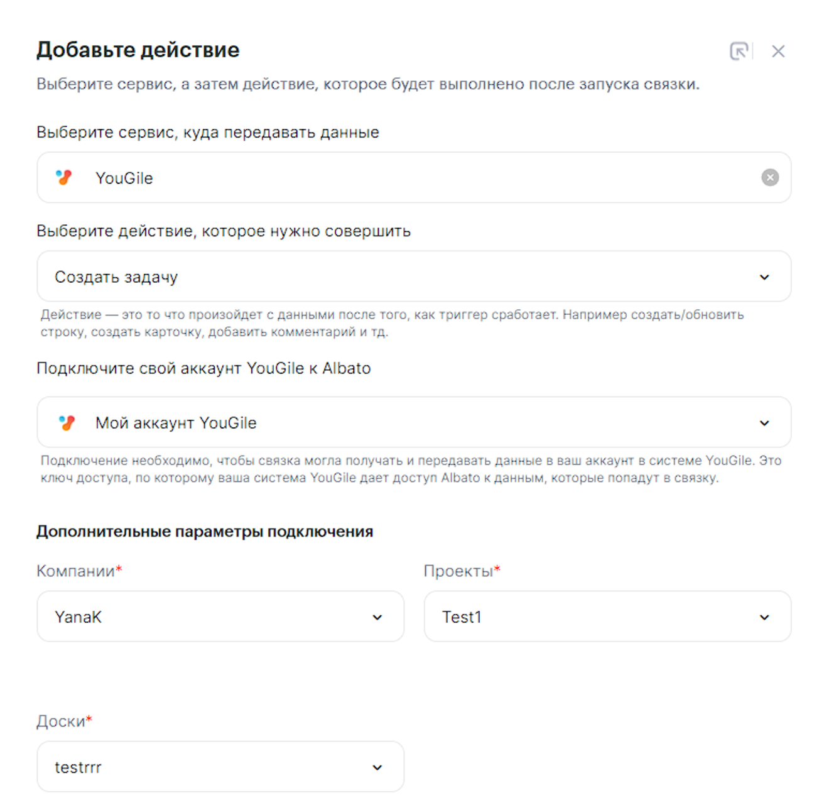Click YouGile text in service input
Screen dimensions: 829x810
124,178
